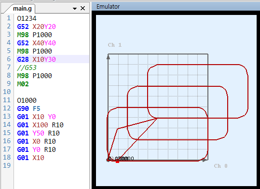
Task: Click the origin coordinate label in plot
Action: (x=121, y=159)
